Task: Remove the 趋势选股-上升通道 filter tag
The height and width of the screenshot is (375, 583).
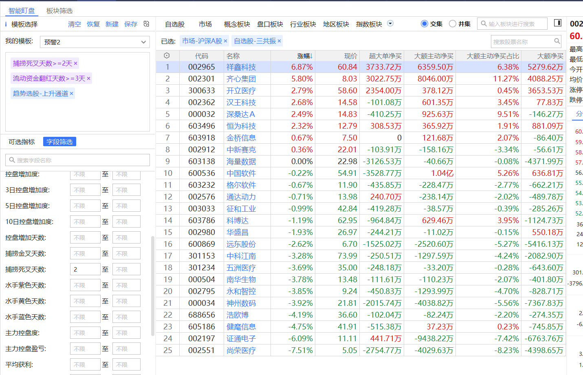Action: [x=71, y=94]
